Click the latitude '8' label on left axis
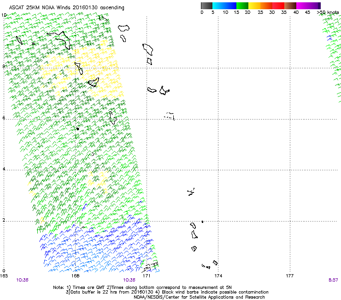 tap(4, 66)
